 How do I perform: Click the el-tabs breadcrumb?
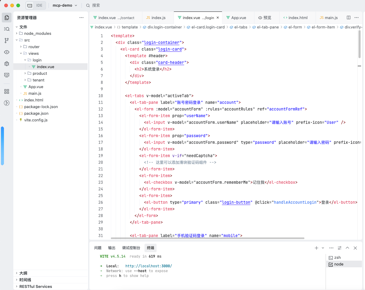pyautogui.click(x=239, y=27)
